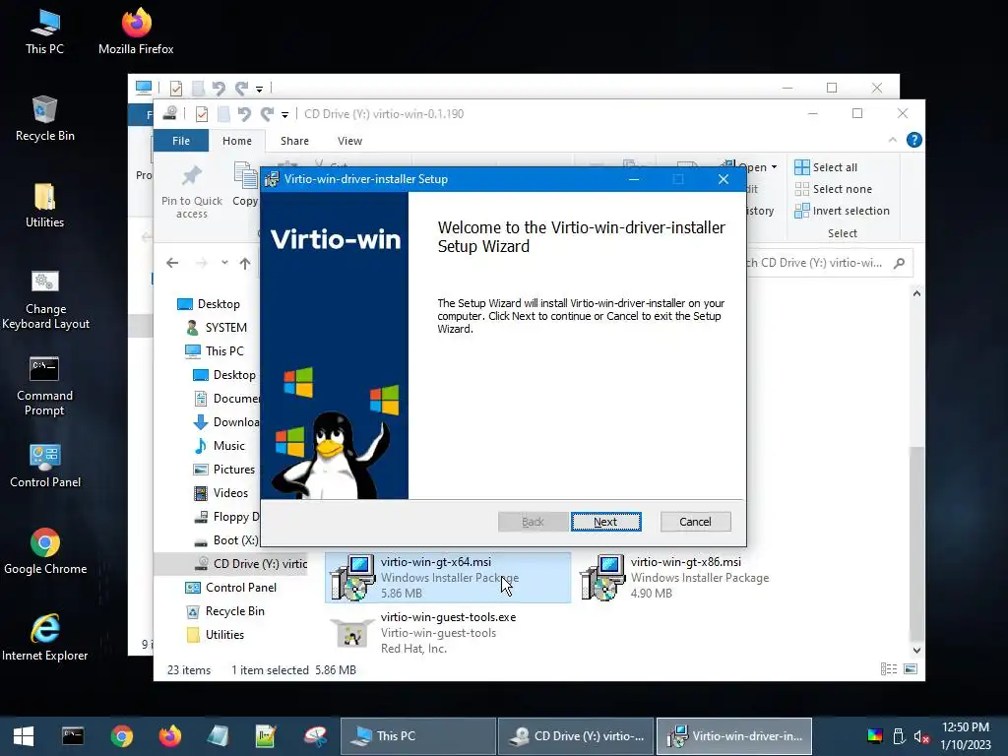Click properties icon in quick access toolbar
Viewport: 1008px width, 756px height.
[x=202, y=114]
